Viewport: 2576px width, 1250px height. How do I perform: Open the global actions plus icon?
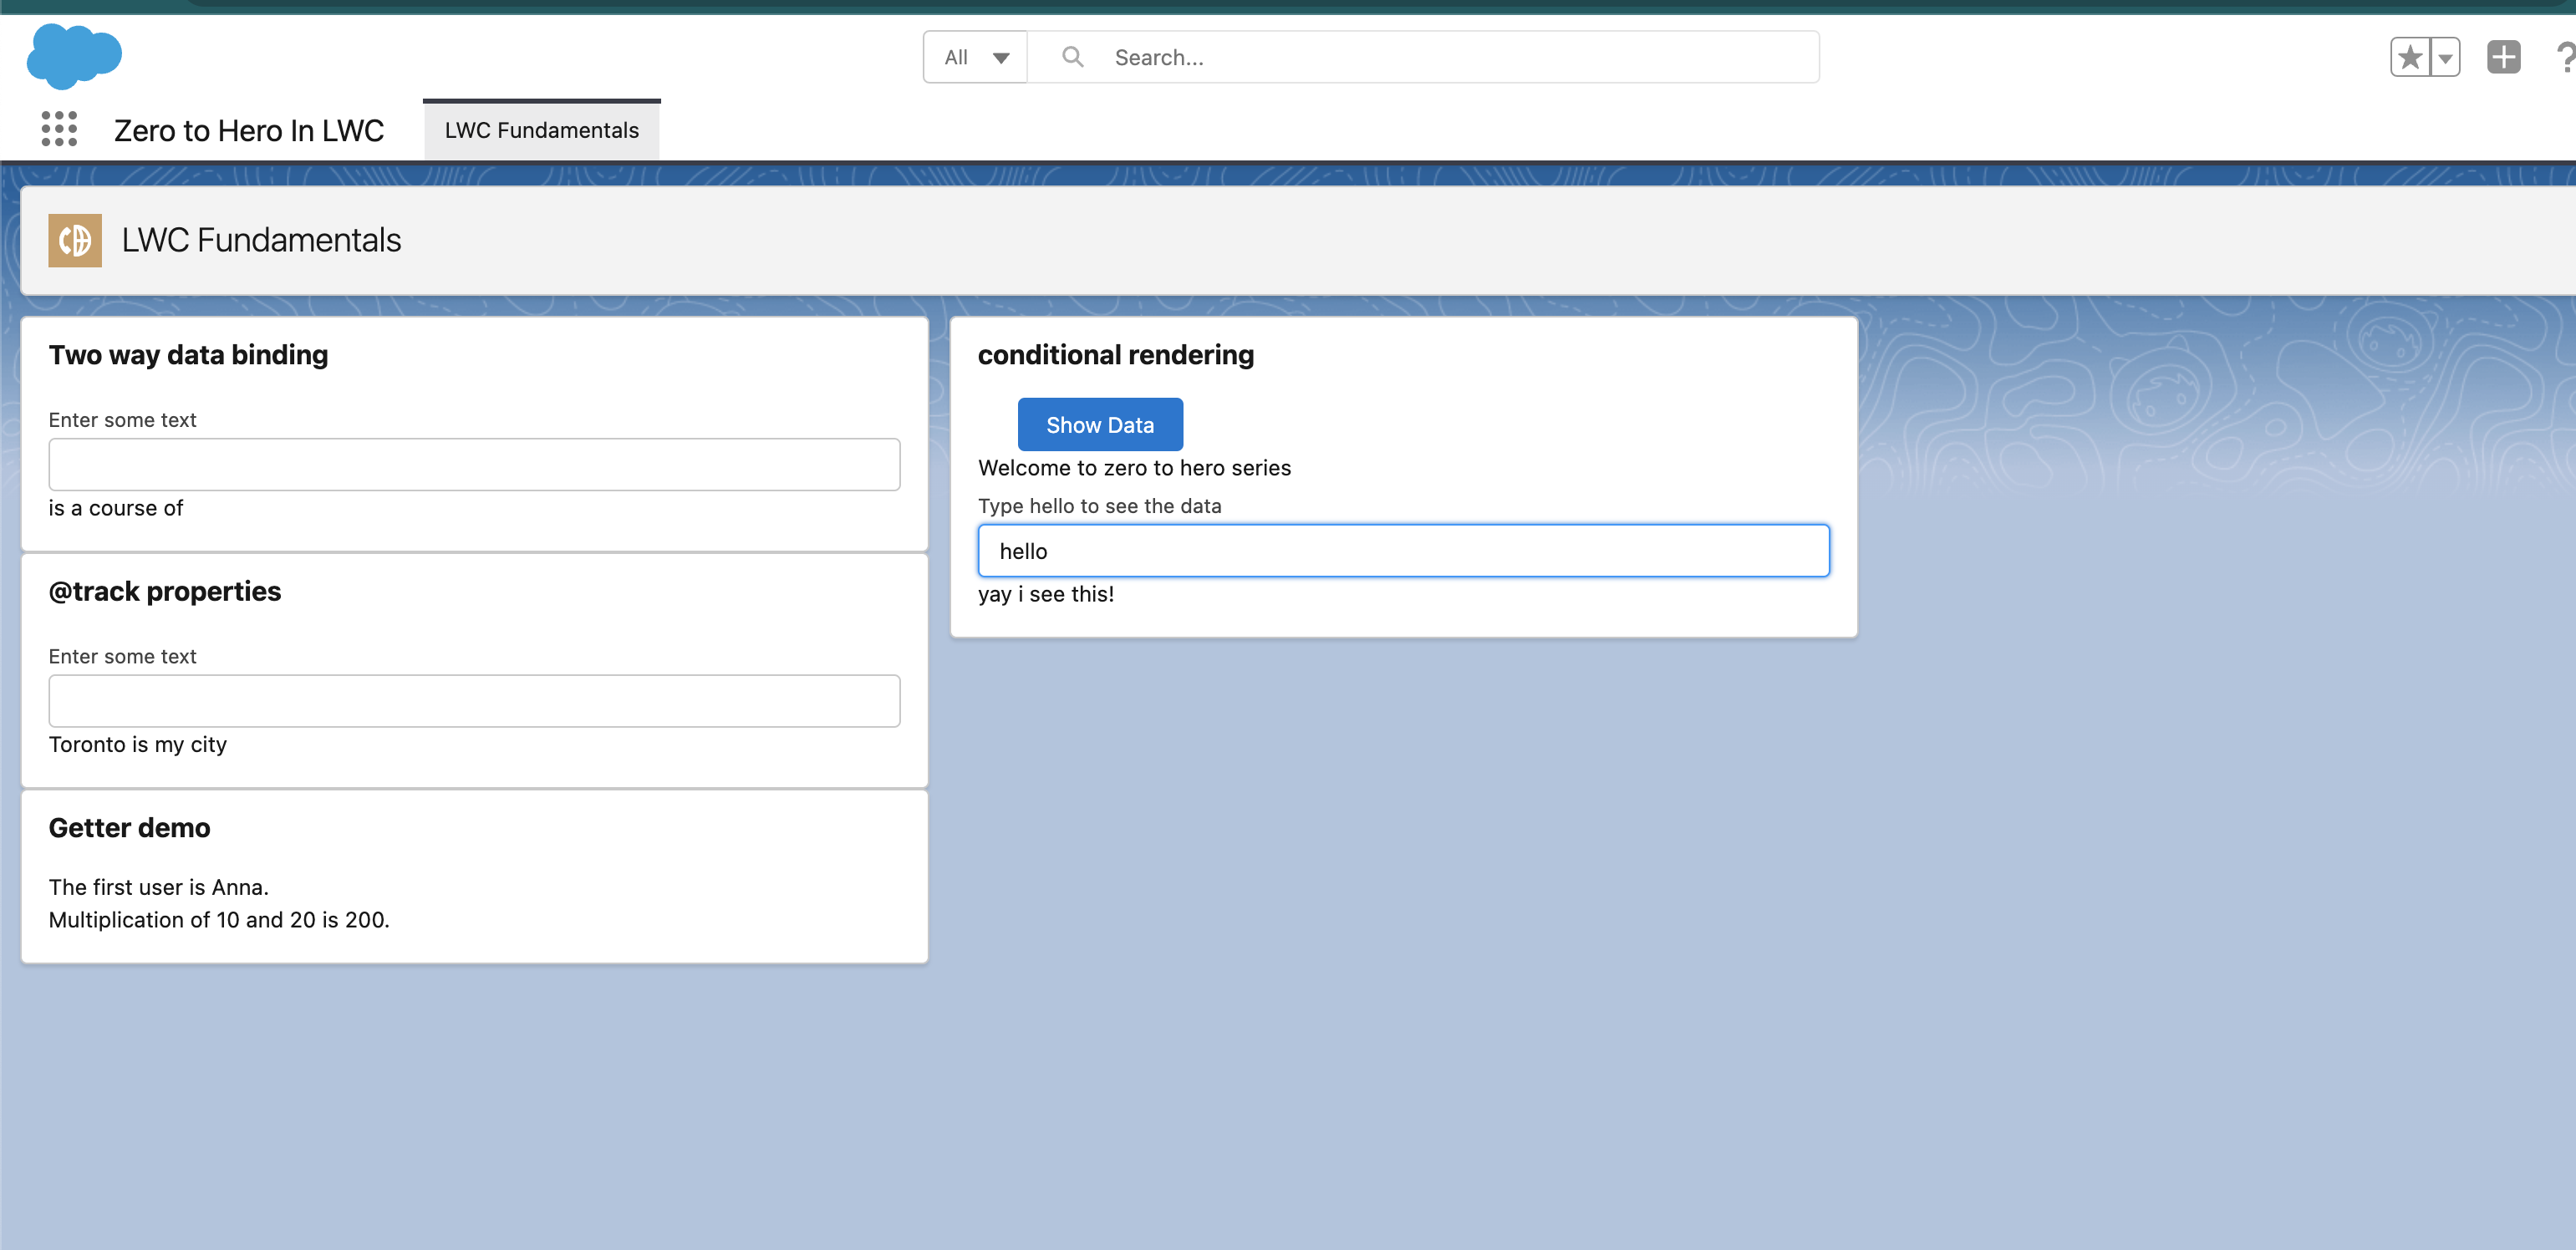tap(2503, 57)
